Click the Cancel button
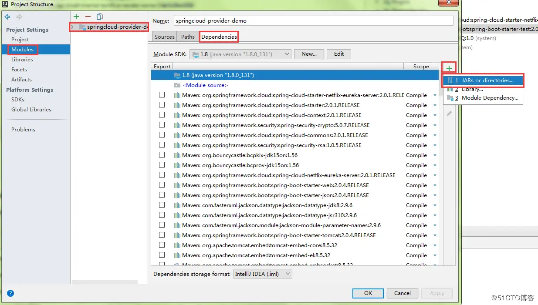538x305 pixels. point(403,293)
